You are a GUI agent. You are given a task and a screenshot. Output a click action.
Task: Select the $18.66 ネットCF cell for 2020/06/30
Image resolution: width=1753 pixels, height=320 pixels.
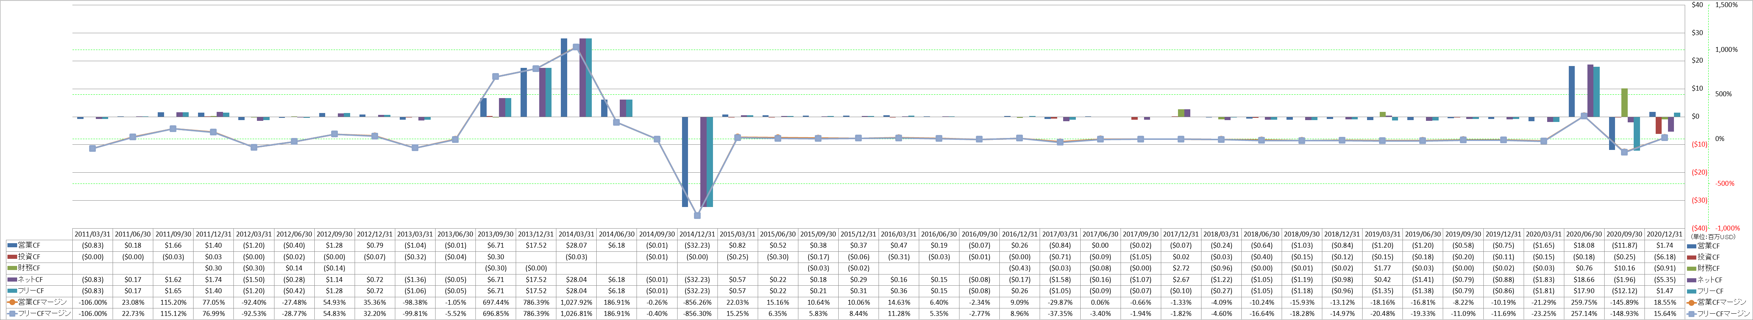tap(1584, 280)
